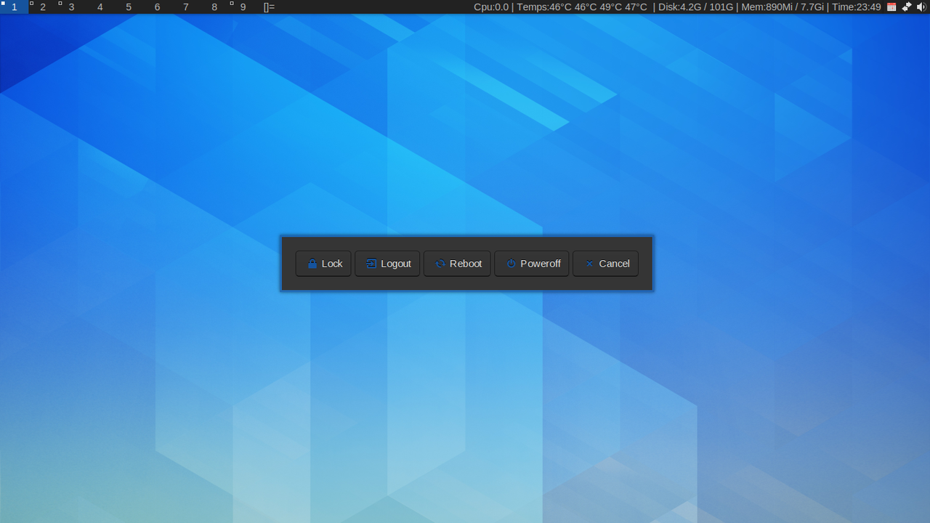
Task: Go to workspace 9
Action: tap(243, 7)
